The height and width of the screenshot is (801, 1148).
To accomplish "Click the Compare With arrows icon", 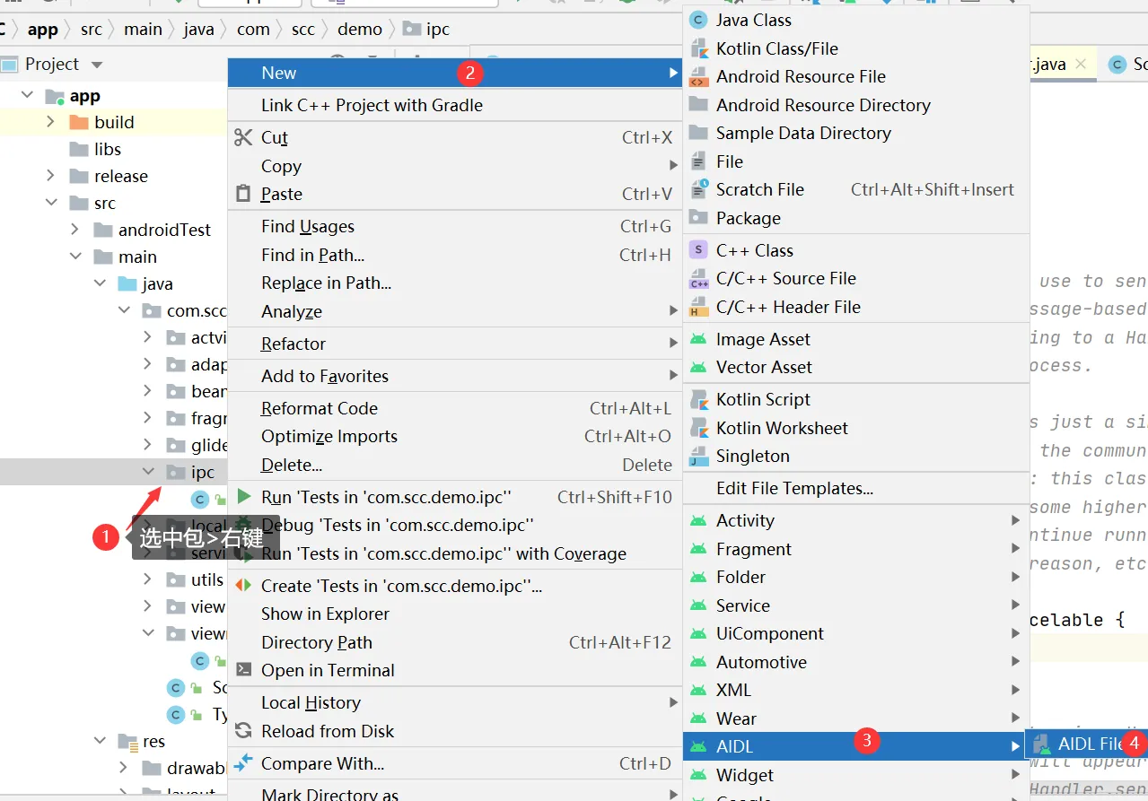I will tap(243, 763).
